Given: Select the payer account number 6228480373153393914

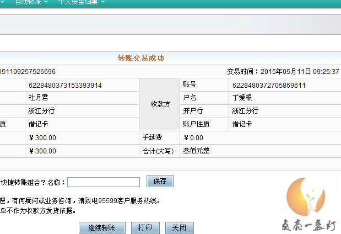Looking at the screenshot, I should coord(65,85).
